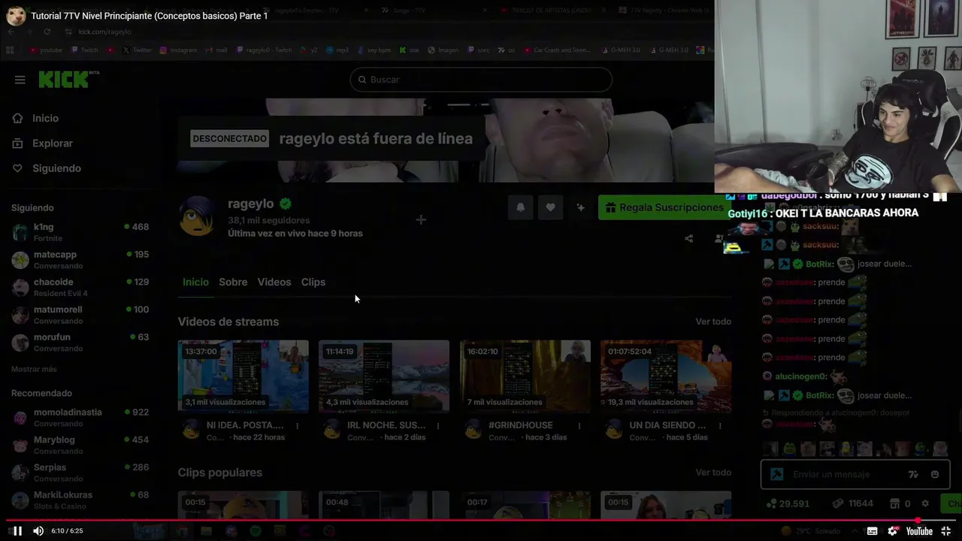Screen dimensions: 962x541
Task: Open the 01:07:52:04 stream video thumbnail
Action: coord(666,376)
